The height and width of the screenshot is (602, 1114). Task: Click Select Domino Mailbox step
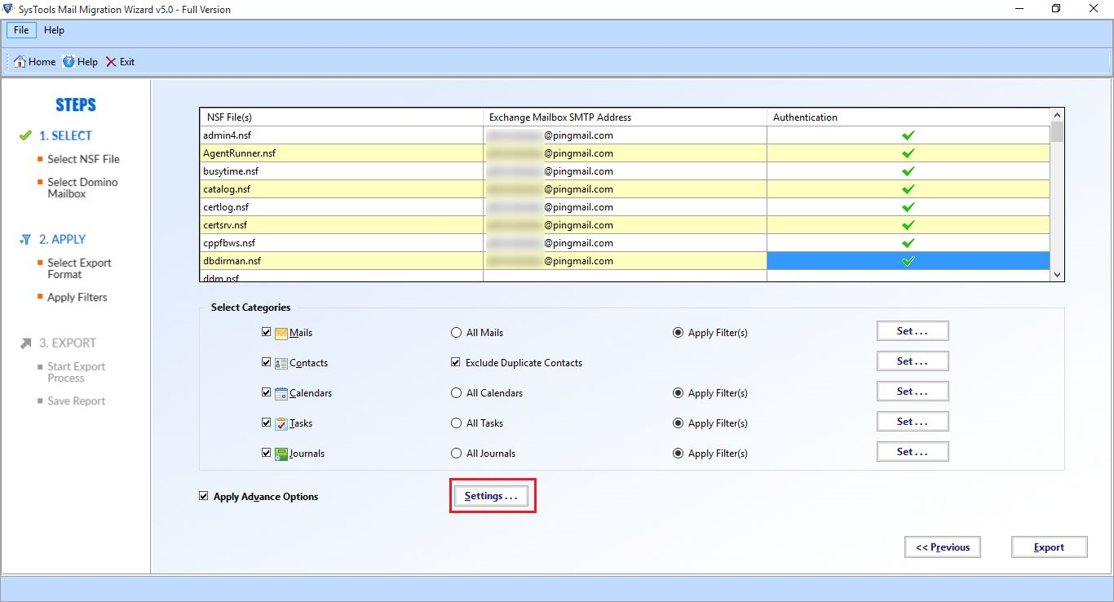pos(82,188)
